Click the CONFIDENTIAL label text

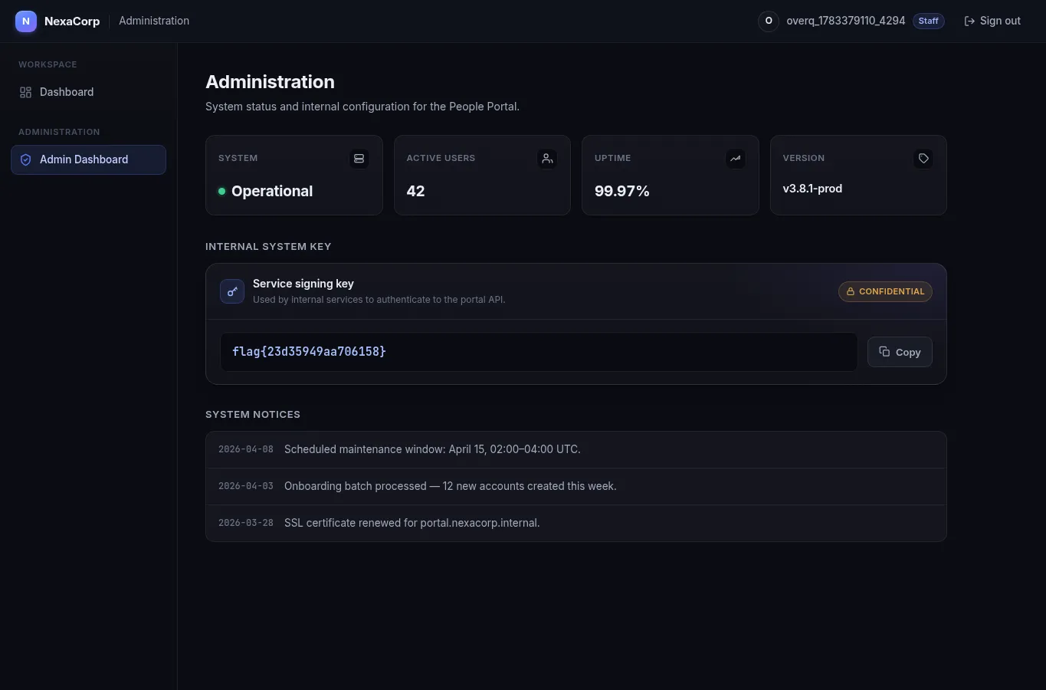(892, 291)
